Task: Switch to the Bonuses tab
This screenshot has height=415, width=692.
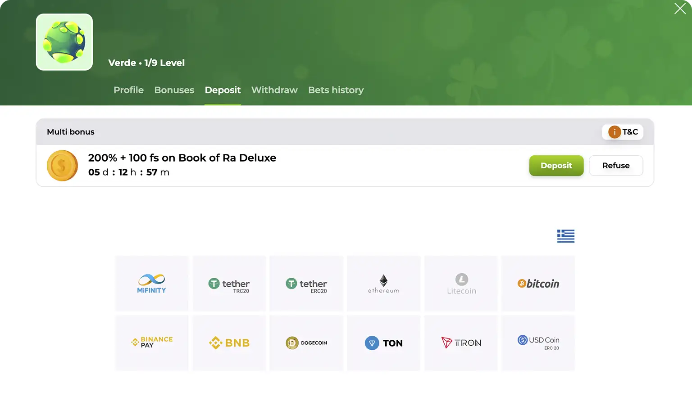Action: 174,90
